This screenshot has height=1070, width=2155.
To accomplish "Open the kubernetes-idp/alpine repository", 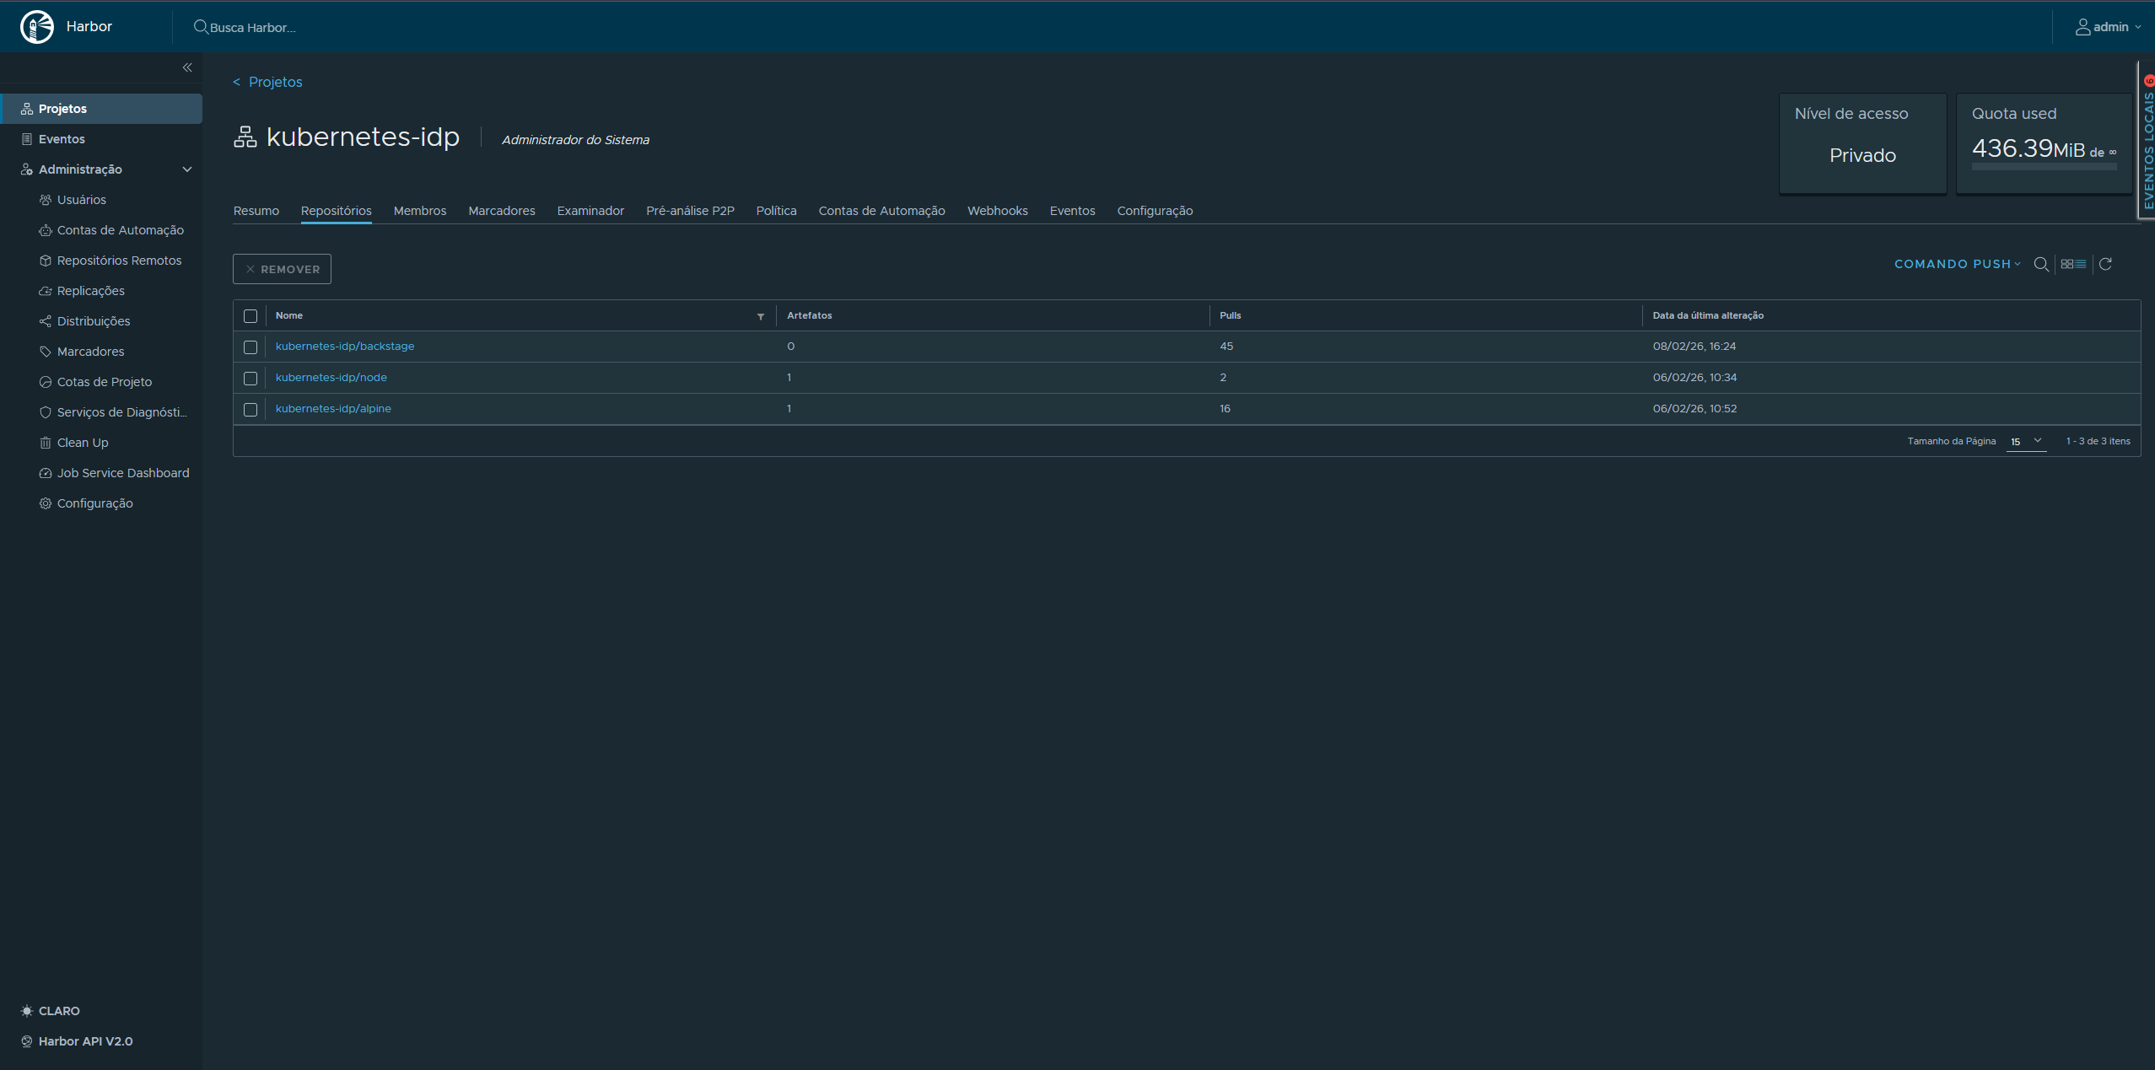I will point(332,408).
